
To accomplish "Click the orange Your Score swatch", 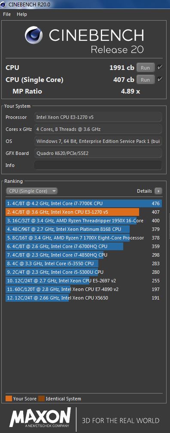I will click(9, 398).
